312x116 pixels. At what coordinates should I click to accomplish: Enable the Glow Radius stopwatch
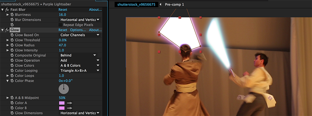point(12,45)
